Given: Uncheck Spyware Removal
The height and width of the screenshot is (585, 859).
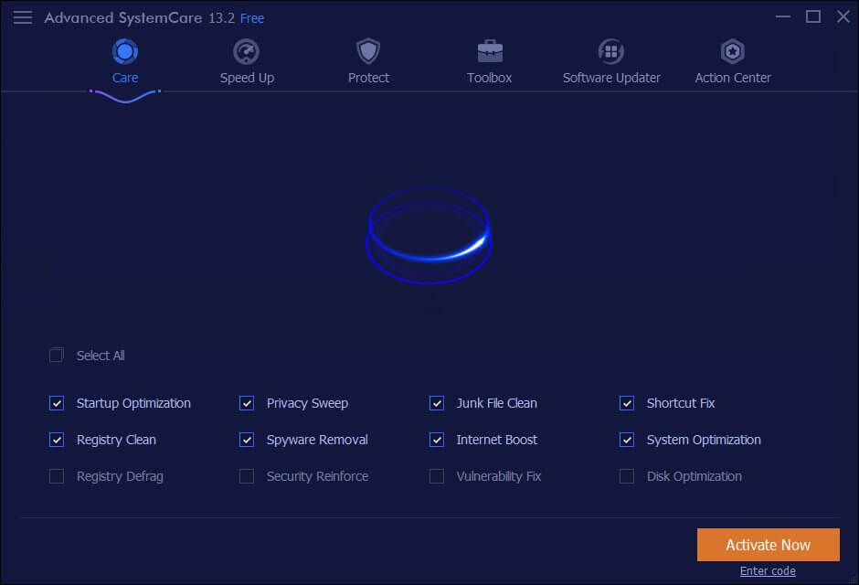Looking at the screenshot, I should [x=247, y=440].
